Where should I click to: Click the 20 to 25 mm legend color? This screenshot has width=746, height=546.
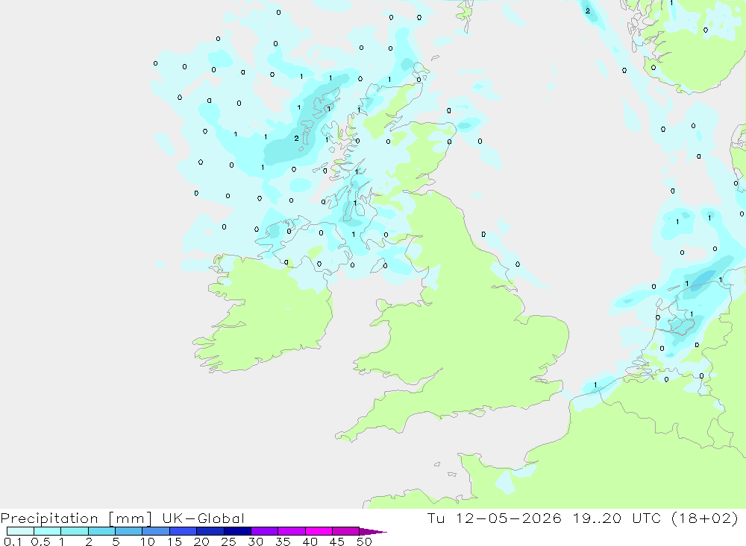tap(210, 531)
